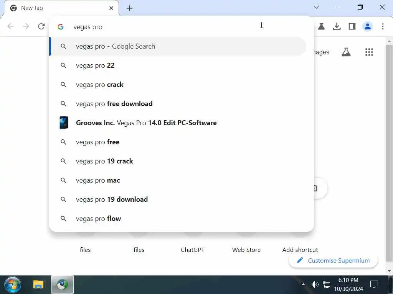Open the downloads icon in toolbar
This screenshot has width=393, height=294.
point(337,26)
